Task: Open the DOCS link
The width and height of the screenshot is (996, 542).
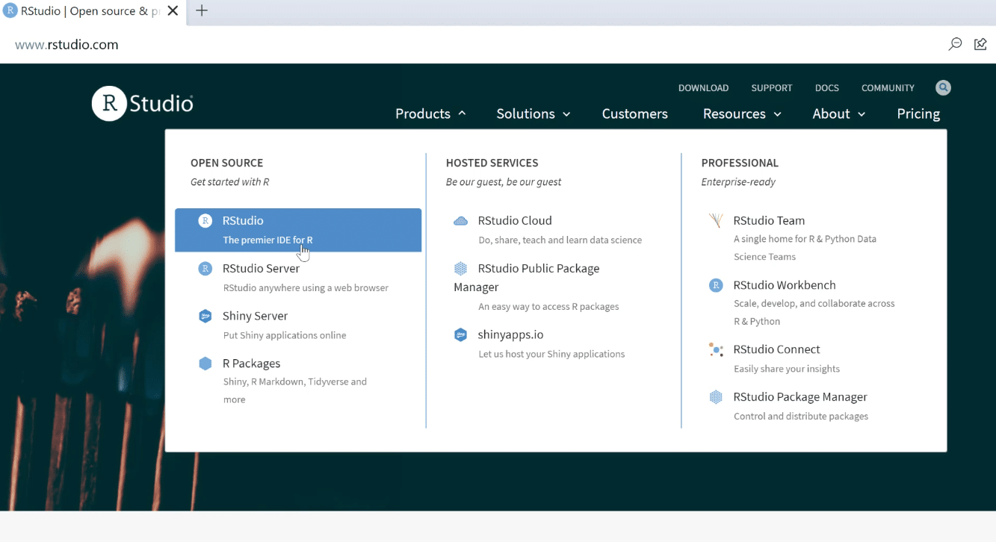Action: click(827, 88)
